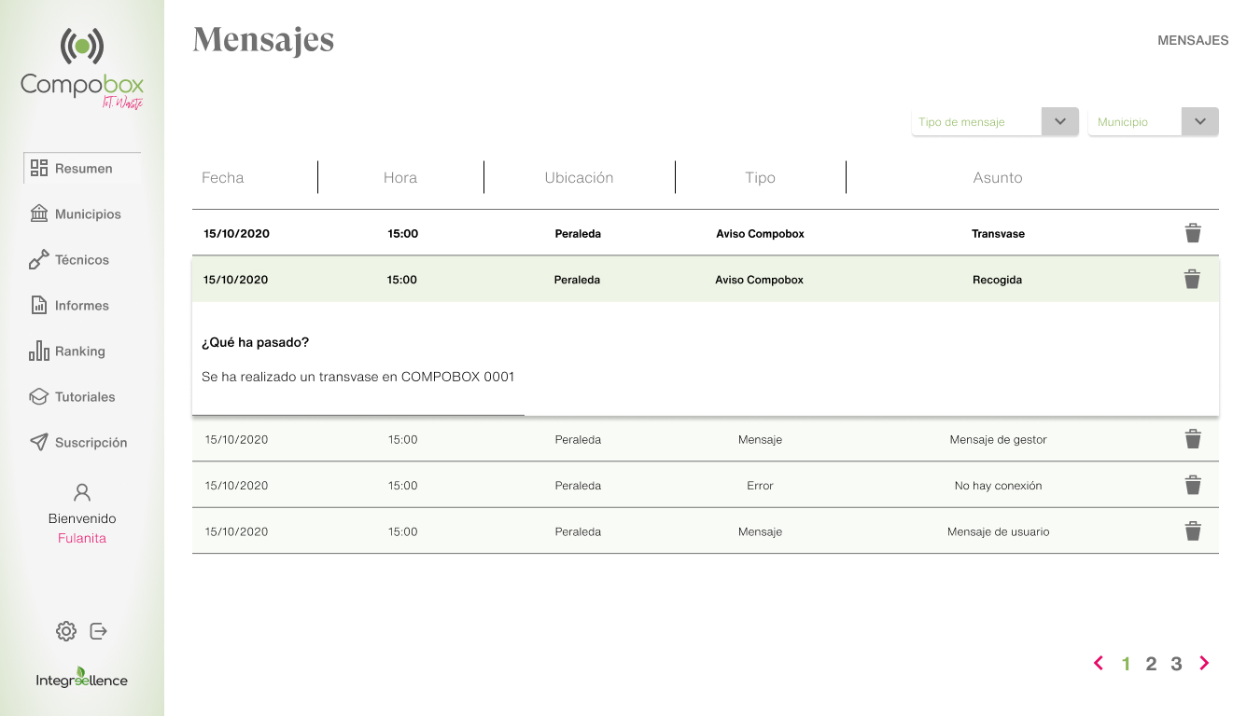Sort by the Fecha column header
The height and width of the screenshot is (716, 1247).
pos(223,178)
